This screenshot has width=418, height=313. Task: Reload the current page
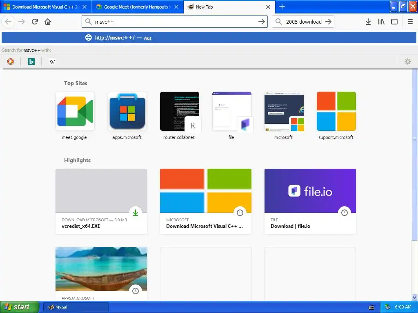[35, 22]
